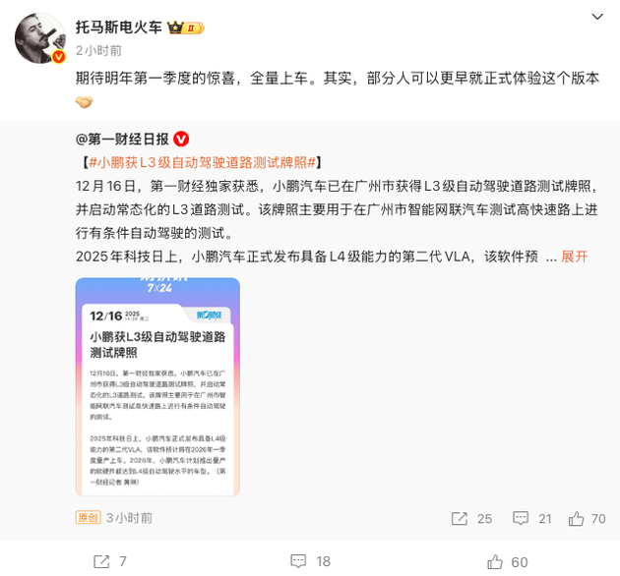620x576 pixels.
Task: Click the 托马斯电火车 username
Action: coord(119,28)
